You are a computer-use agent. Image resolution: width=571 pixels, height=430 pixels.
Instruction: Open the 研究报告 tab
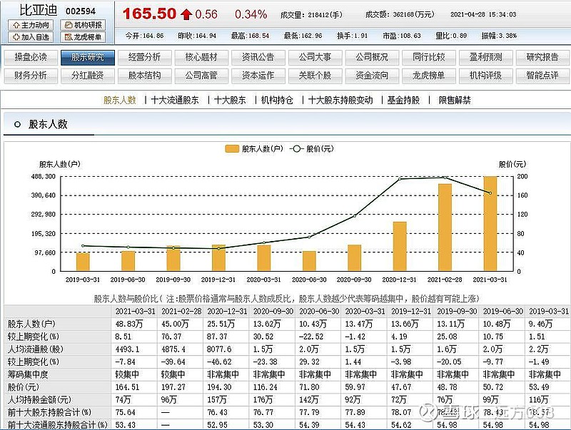[542, 57]
